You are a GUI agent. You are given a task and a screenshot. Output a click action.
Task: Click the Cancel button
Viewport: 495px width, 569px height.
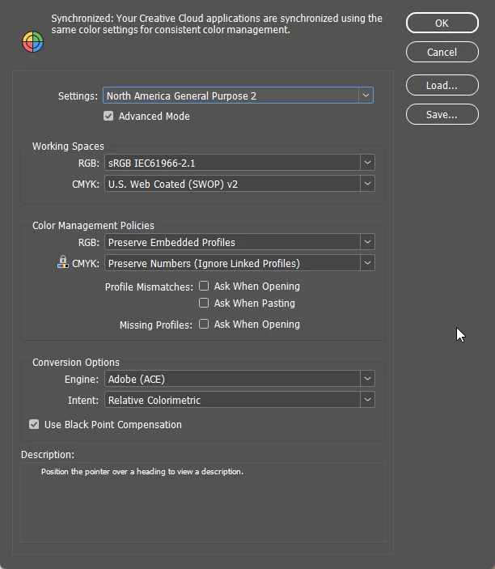tap(442, 52)
